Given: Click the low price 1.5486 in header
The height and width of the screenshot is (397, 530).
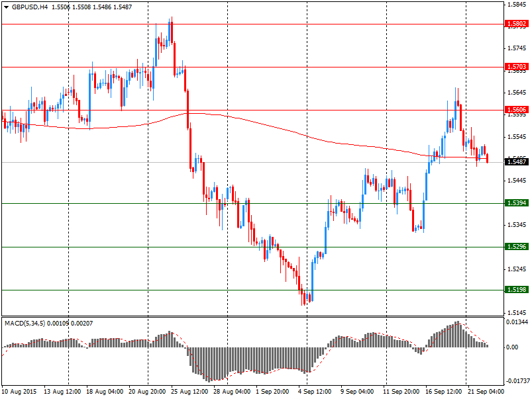Looking at the screenshot, I should point(102,7).
